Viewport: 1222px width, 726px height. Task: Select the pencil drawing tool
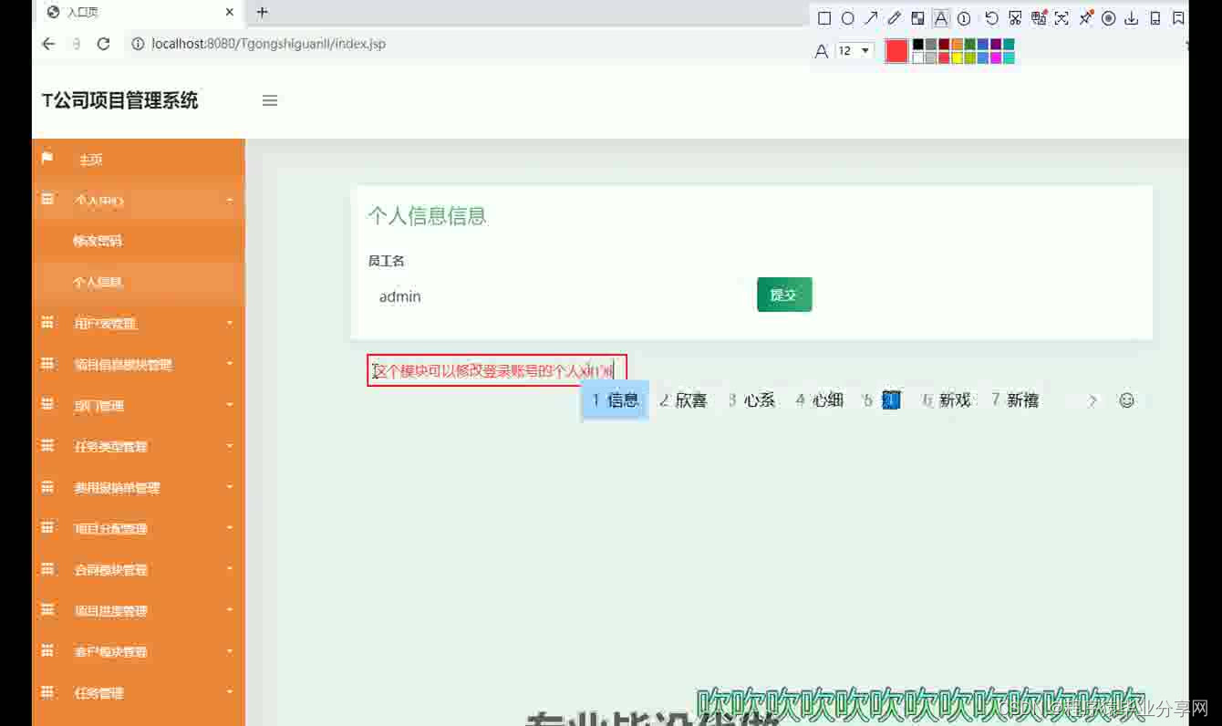point(895,18)
